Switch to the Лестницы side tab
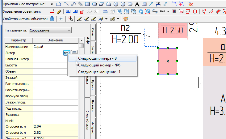Screen dimensions: 226x139 [92, 106]
